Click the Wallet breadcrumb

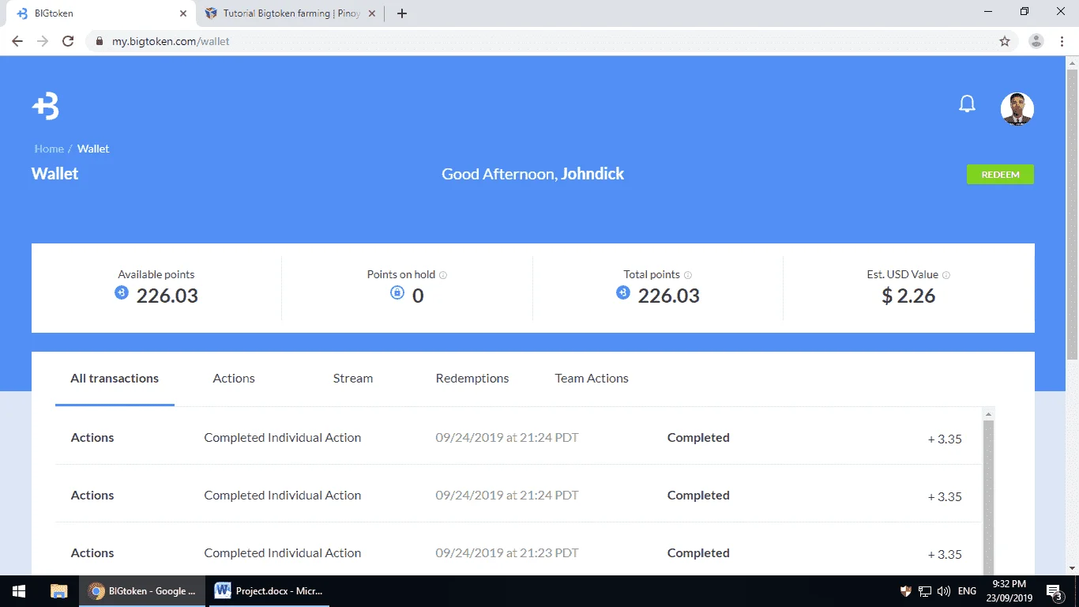pos(93,149)
